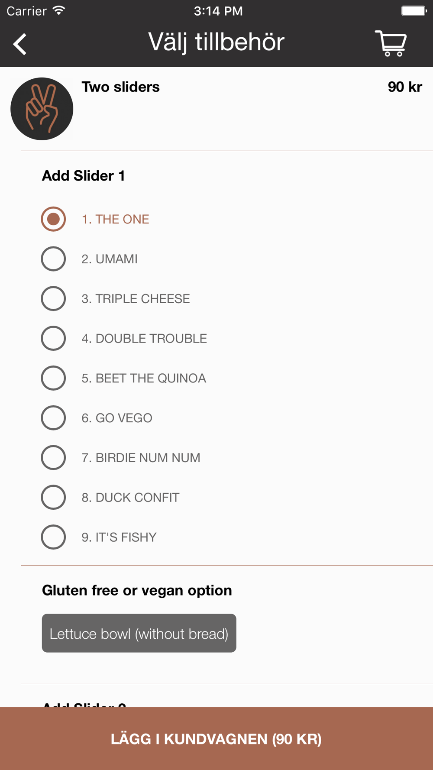This screenshot has height=770, width=433.
Task: Tap the Two sliders peace-sign thumbnail
Action: (42, 109)
